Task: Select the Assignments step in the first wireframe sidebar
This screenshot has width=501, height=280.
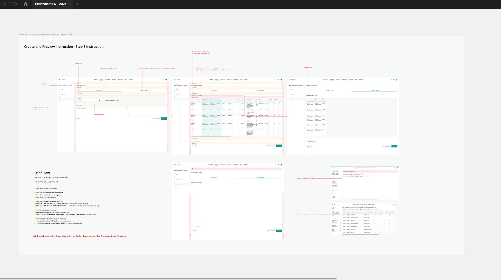Action: [x=63, y=94]
